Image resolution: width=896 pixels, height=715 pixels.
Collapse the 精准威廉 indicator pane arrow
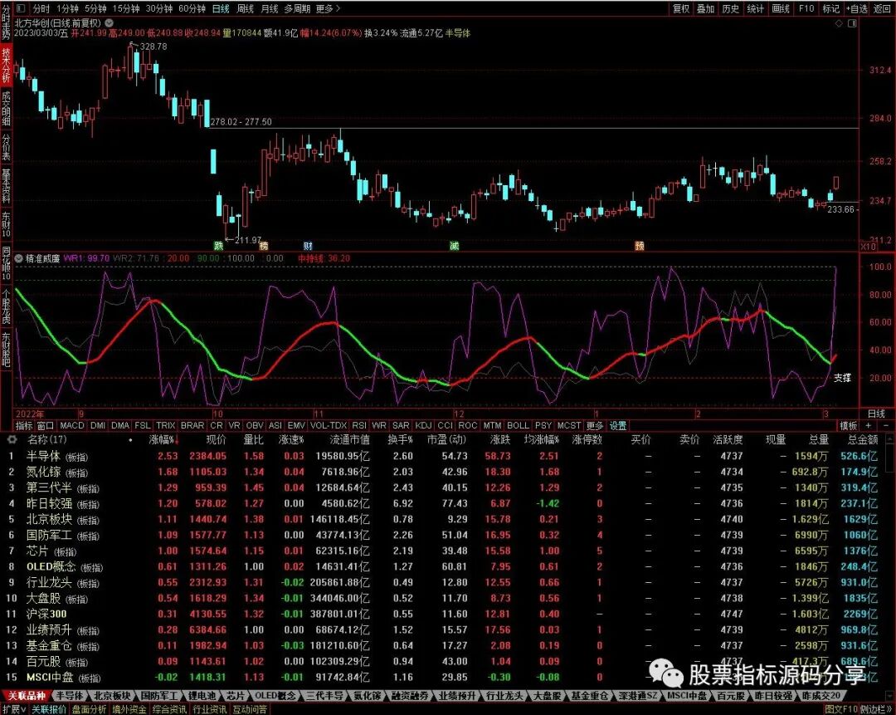(19, 258)
